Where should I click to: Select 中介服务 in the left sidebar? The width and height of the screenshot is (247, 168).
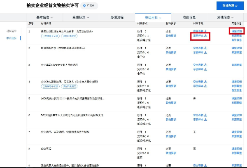pos(12,38)
